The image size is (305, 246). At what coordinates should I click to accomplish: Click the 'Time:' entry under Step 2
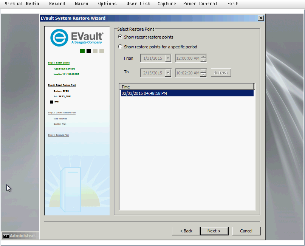click(x=56, y=102)
